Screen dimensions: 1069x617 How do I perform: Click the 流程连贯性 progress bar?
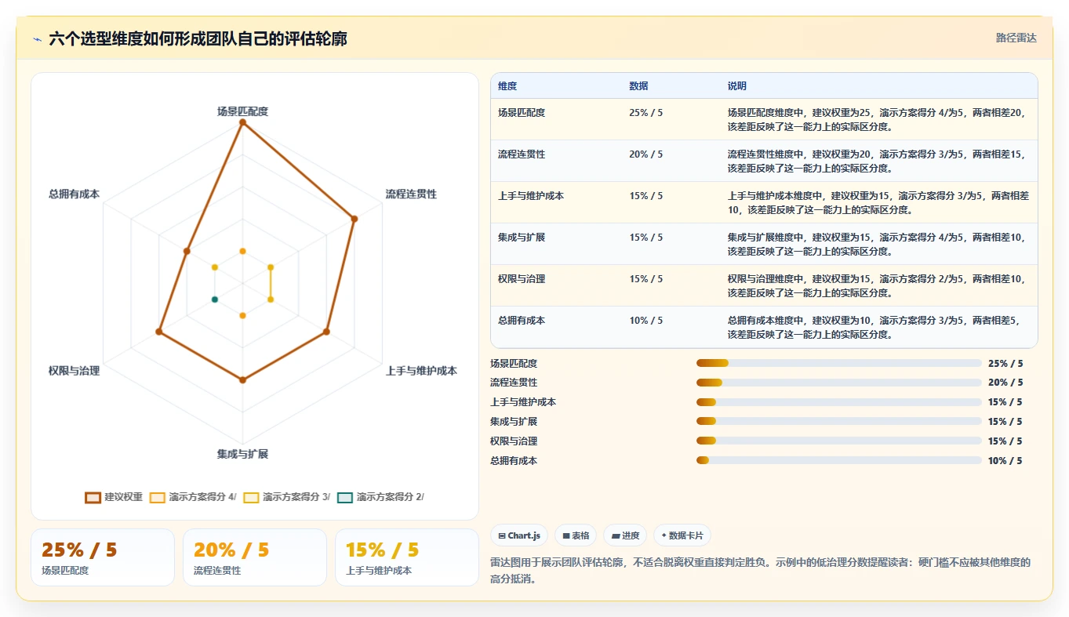coord(839,383)
